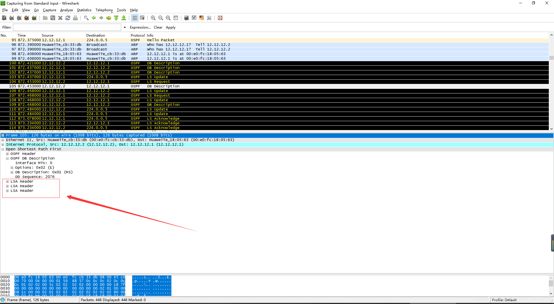Reload this capture file
The width and height of the screenshot is (554, 304).
pyautogui.click(x=68, y=18)
